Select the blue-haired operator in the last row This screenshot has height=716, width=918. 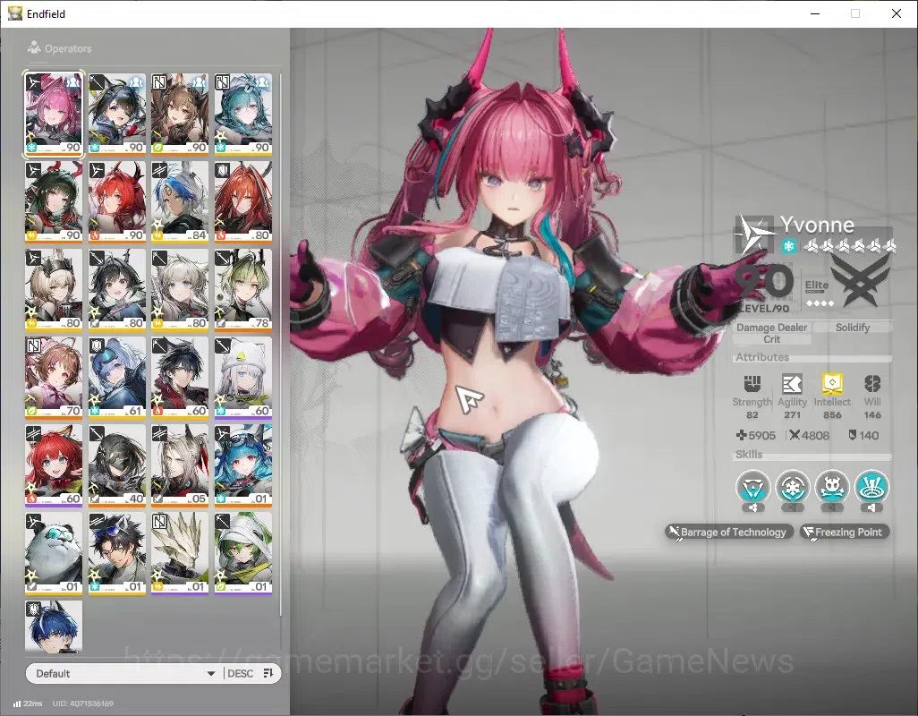[x=54, y=626]
